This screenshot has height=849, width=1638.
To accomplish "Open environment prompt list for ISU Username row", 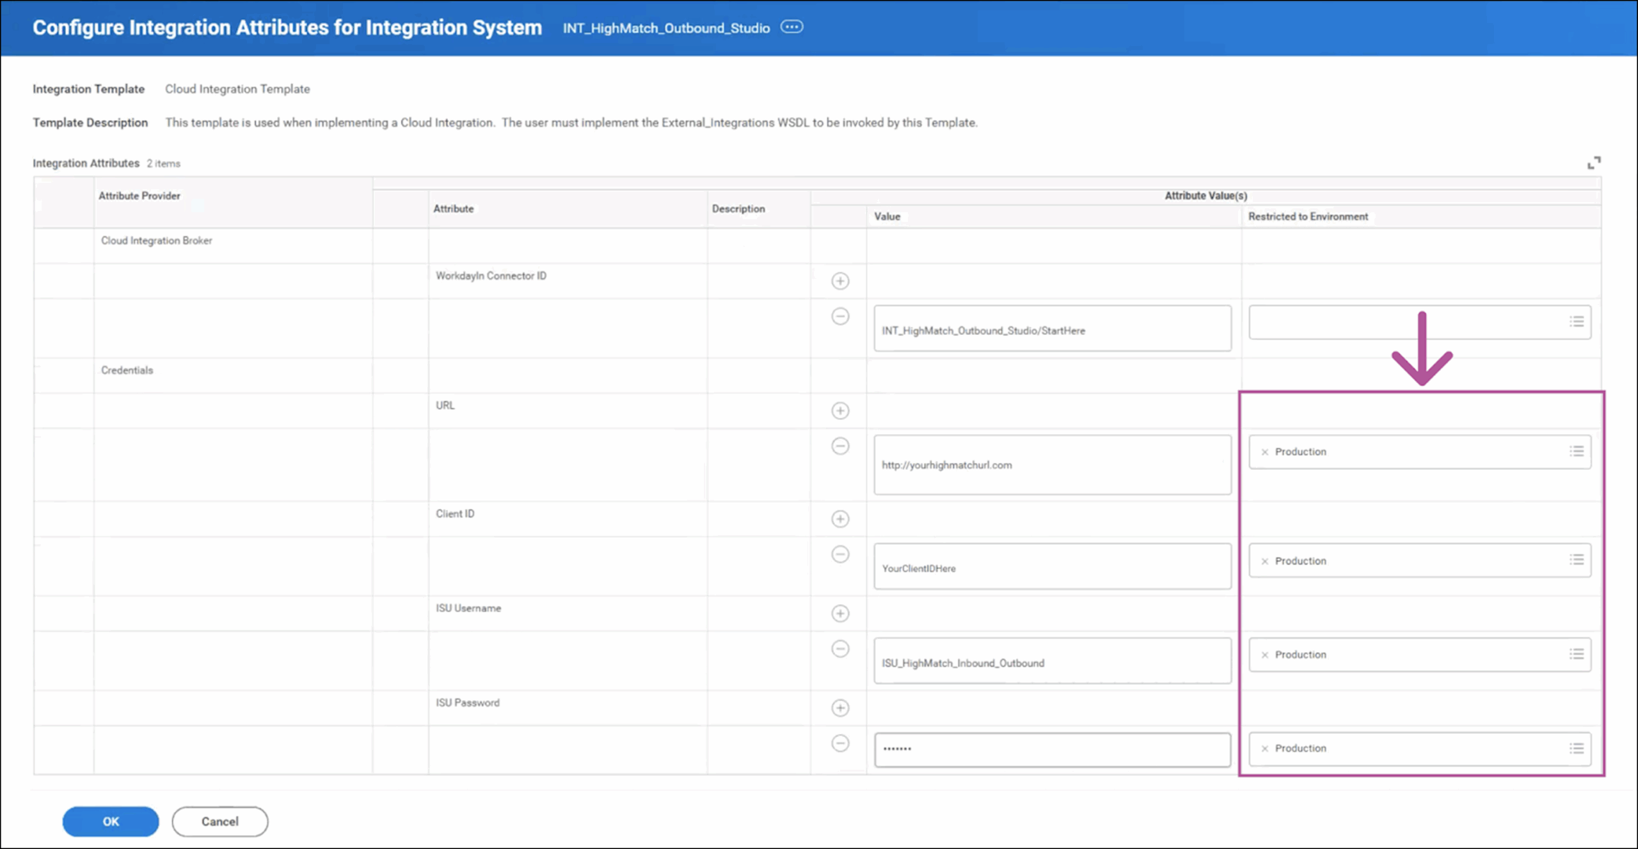I will click(x=1576, y=654).
